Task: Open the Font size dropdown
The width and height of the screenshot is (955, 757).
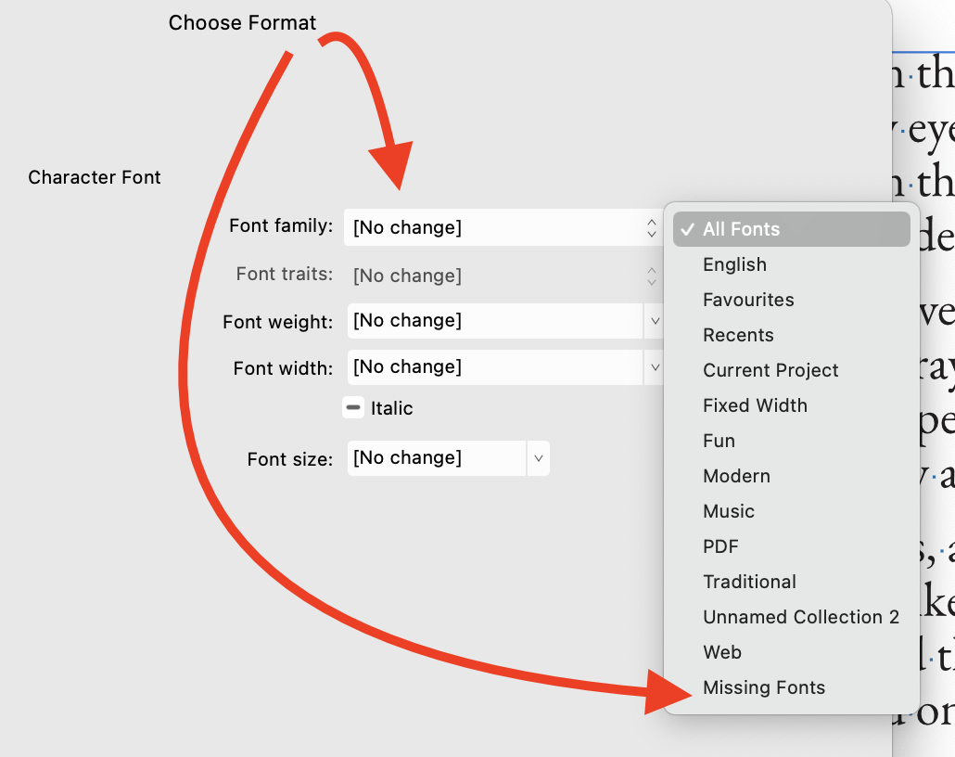Action: pos(539,457)
